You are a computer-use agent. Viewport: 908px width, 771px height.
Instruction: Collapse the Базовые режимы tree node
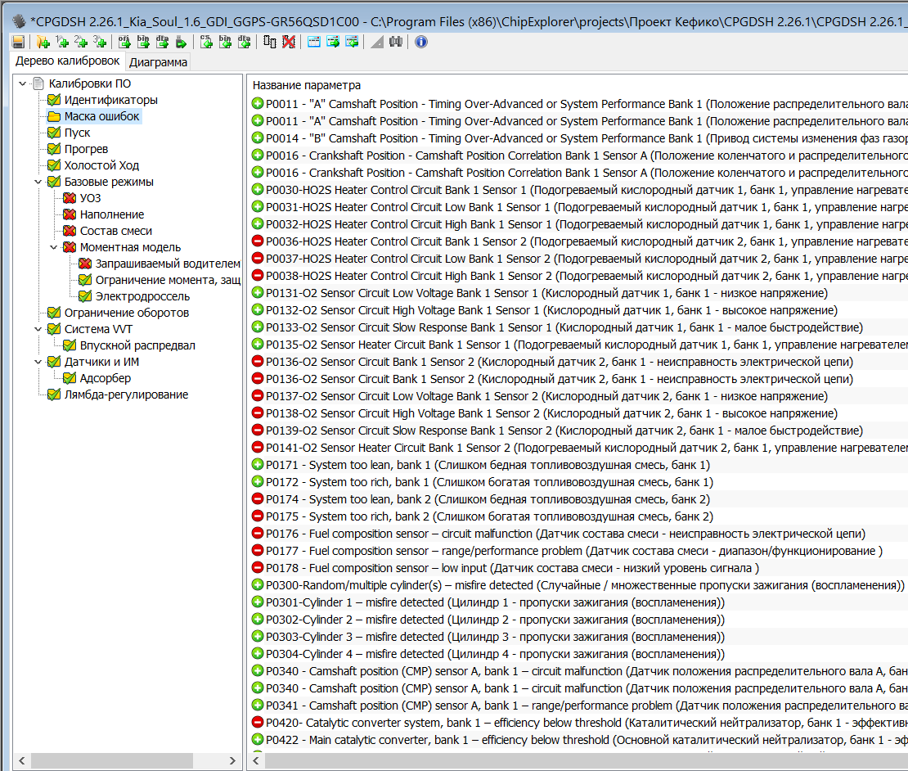click(38, 182)
